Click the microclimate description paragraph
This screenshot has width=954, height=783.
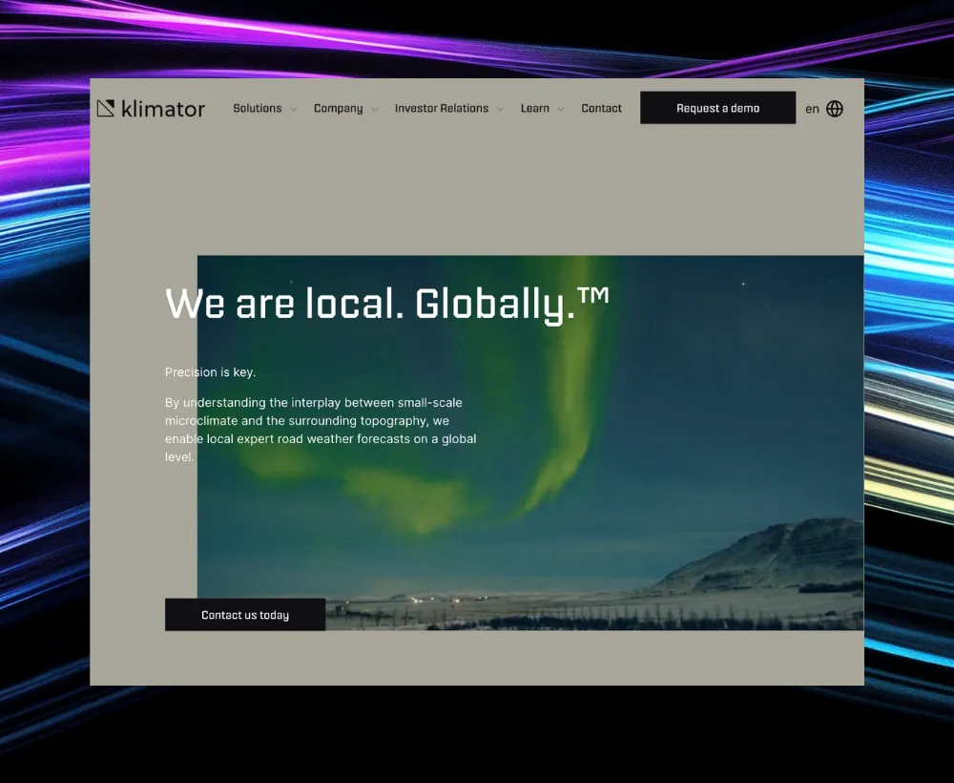(321, 430)
